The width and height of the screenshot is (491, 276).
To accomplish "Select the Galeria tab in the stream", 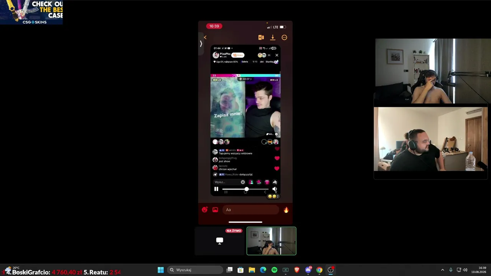I will point(245,62).
